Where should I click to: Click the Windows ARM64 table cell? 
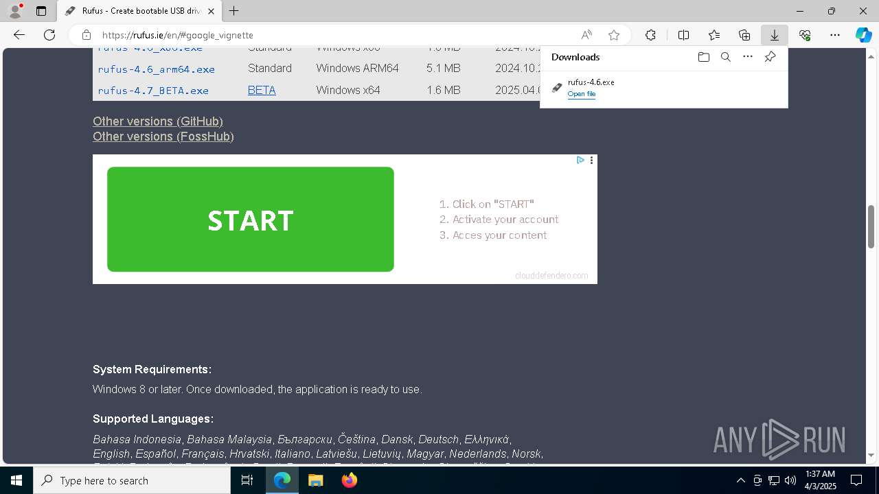coord(357,69)
